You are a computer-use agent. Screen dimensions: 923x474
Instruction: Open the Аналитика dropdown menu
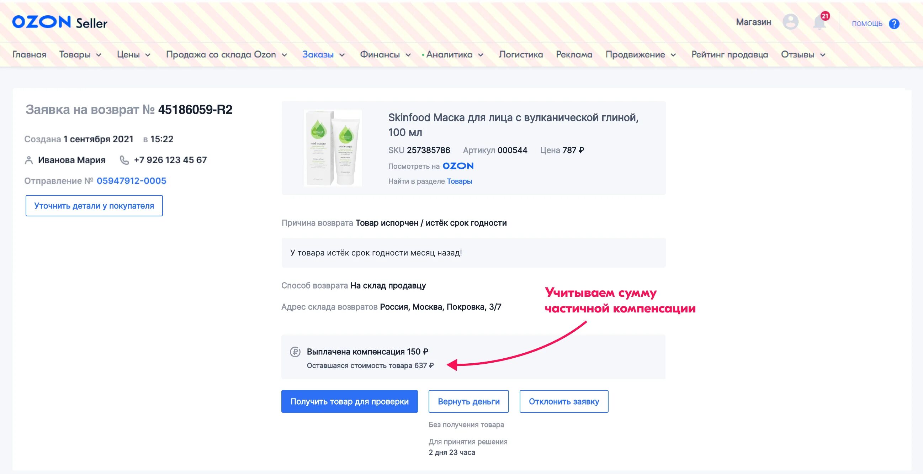[x=453, y=54]
